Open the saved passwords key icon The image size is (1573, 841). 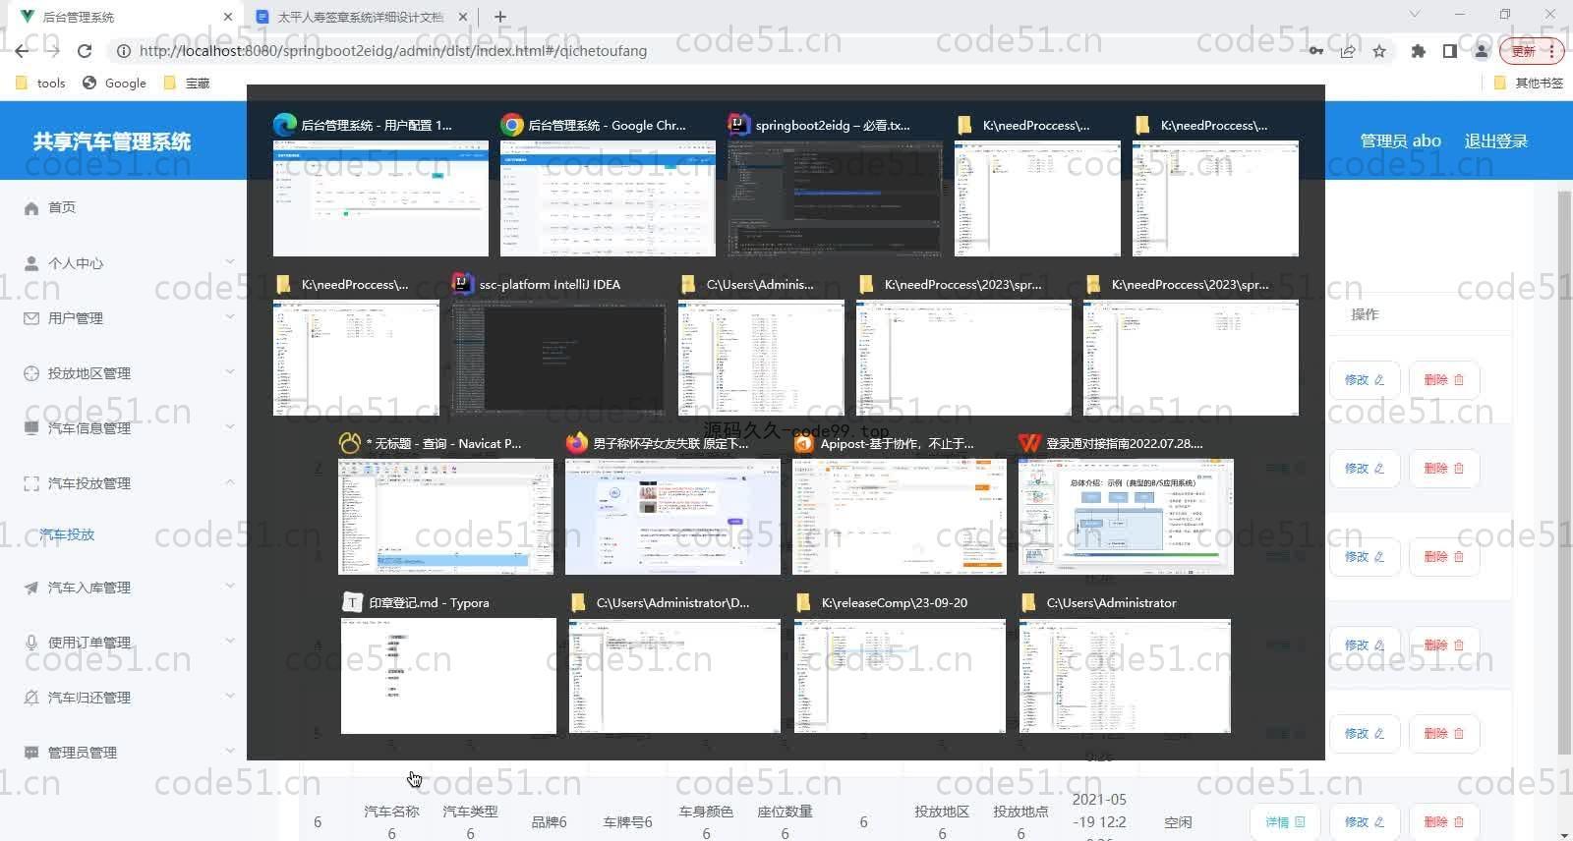tap(1315, 51)
